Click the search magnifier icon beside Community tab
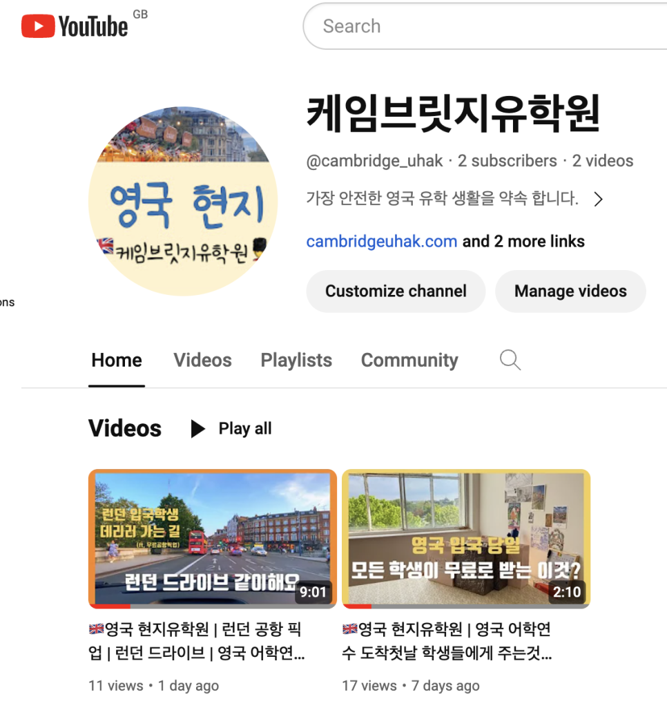This screenshot has height=719, width=667. 510,360
